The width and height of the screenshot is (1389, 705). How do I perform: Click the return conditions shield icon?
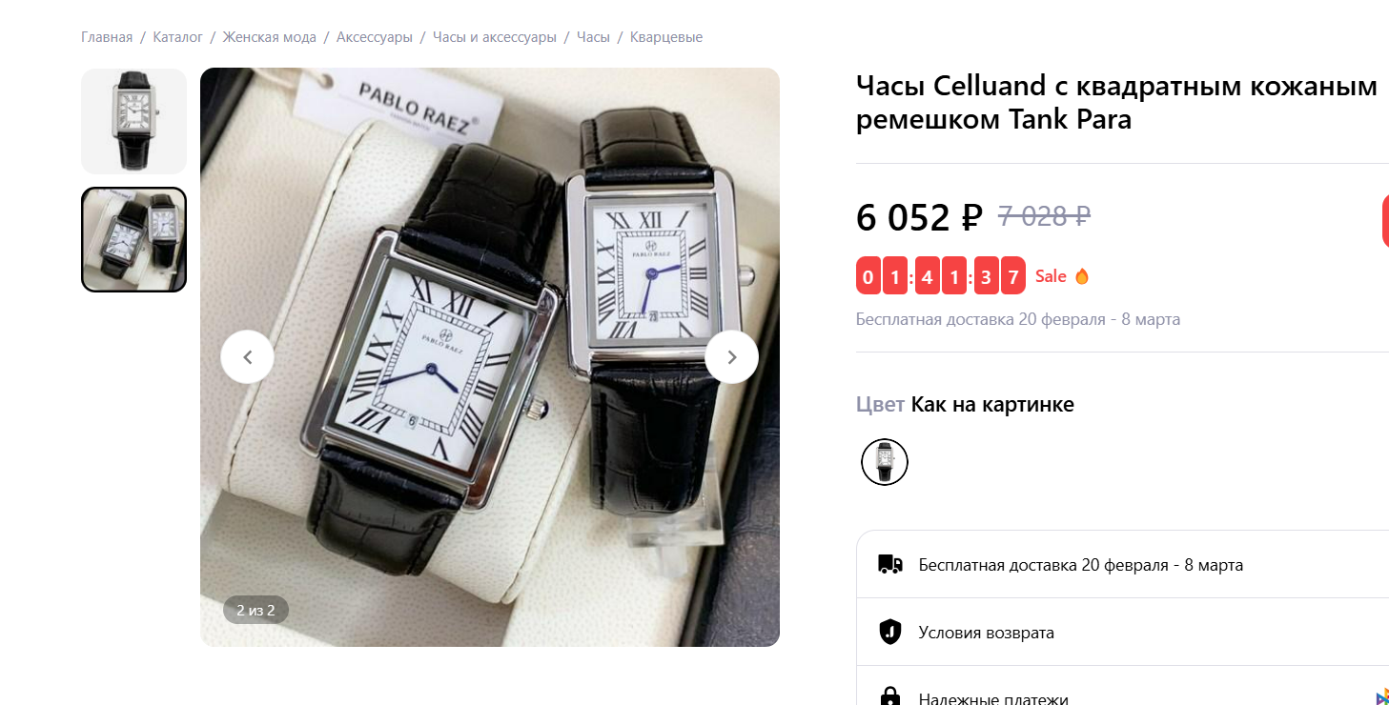(889, 632)
